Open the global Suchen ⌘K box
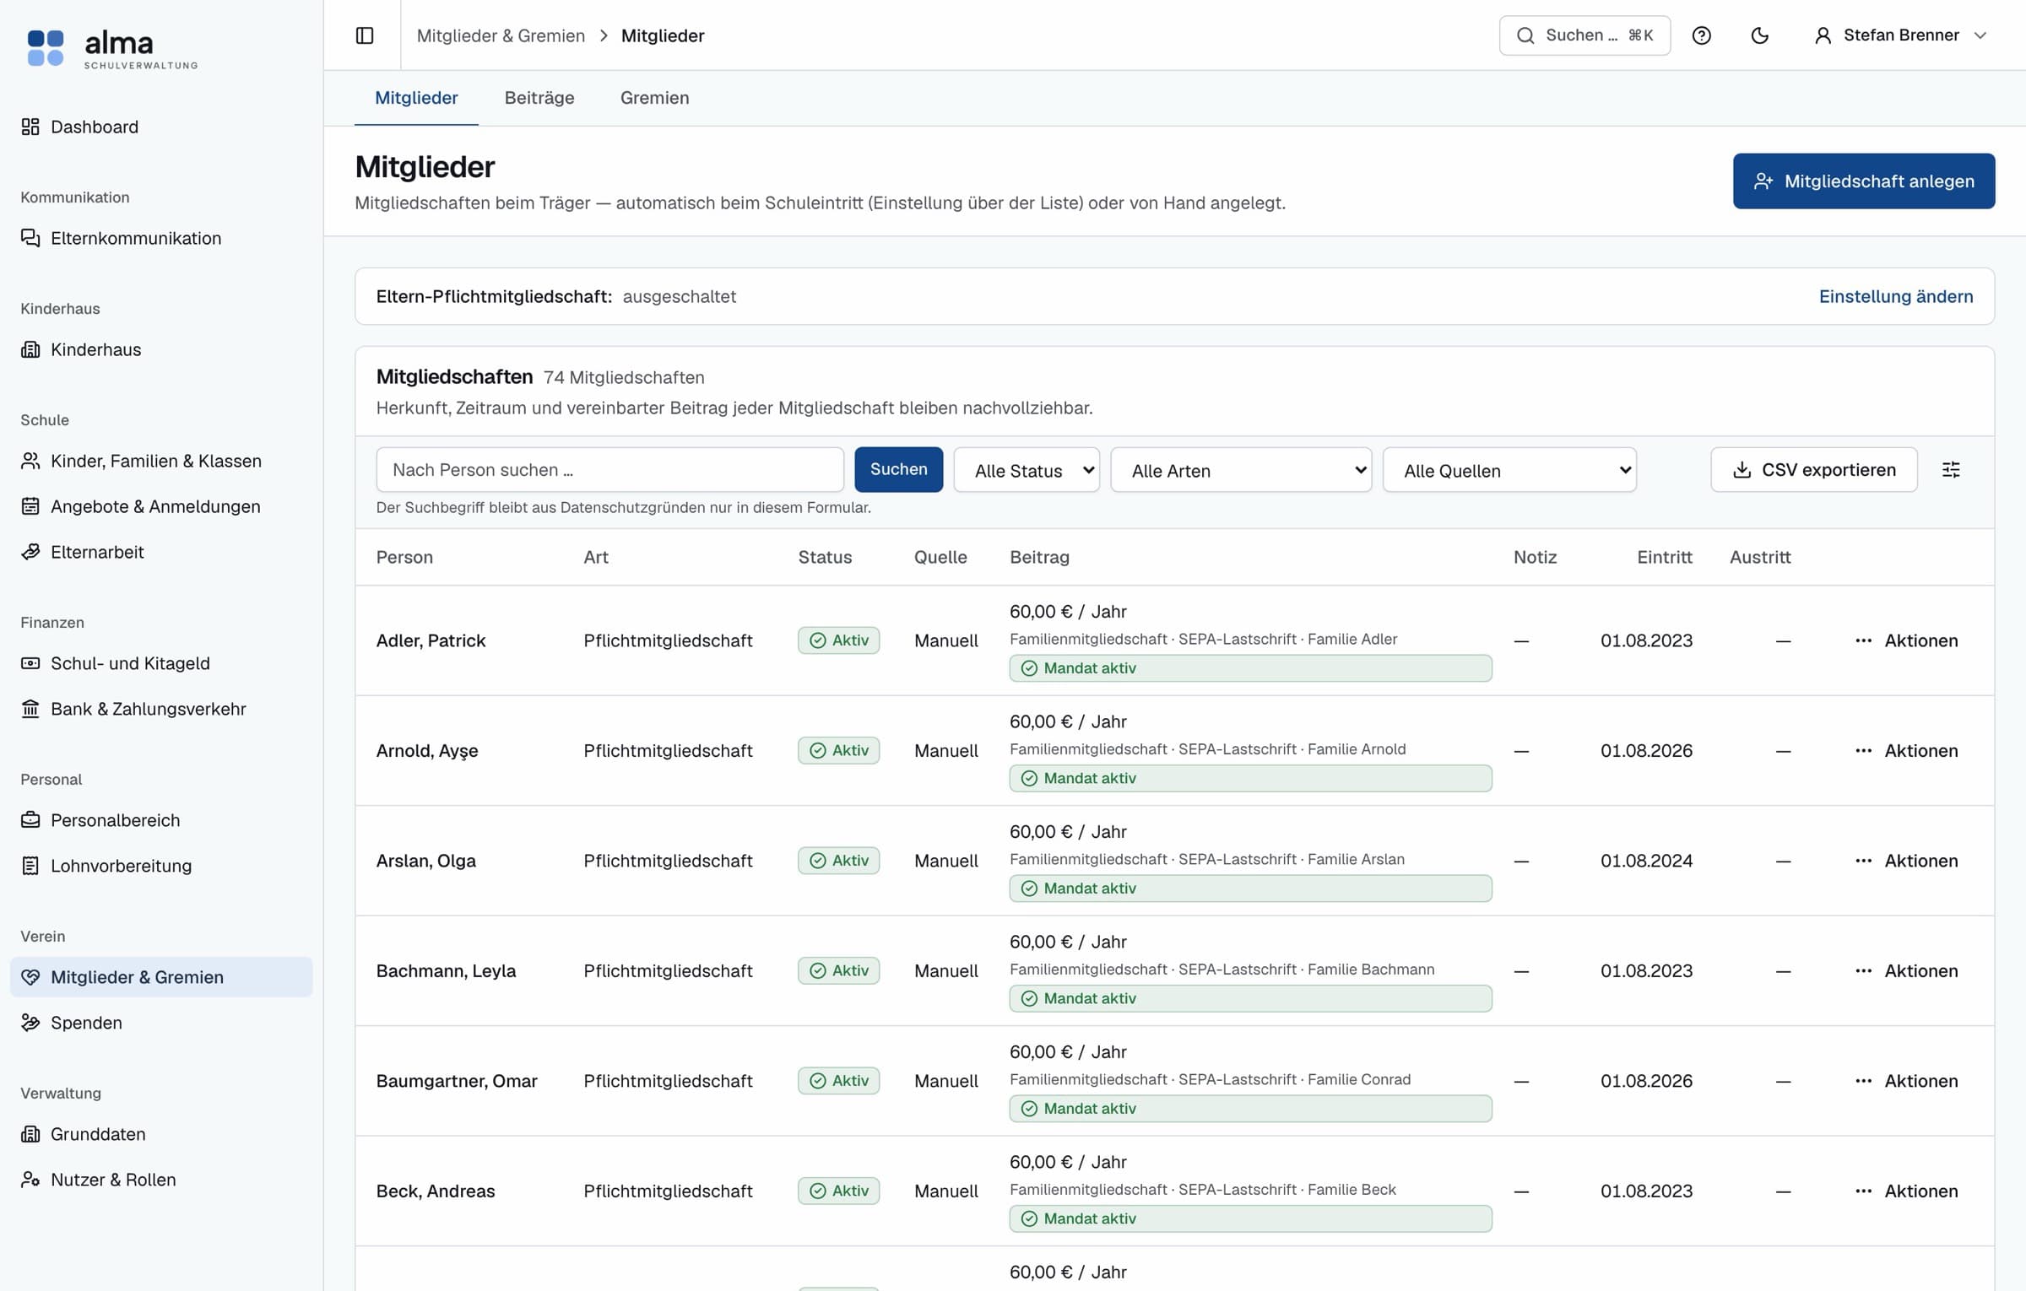 pos(1585,35)
